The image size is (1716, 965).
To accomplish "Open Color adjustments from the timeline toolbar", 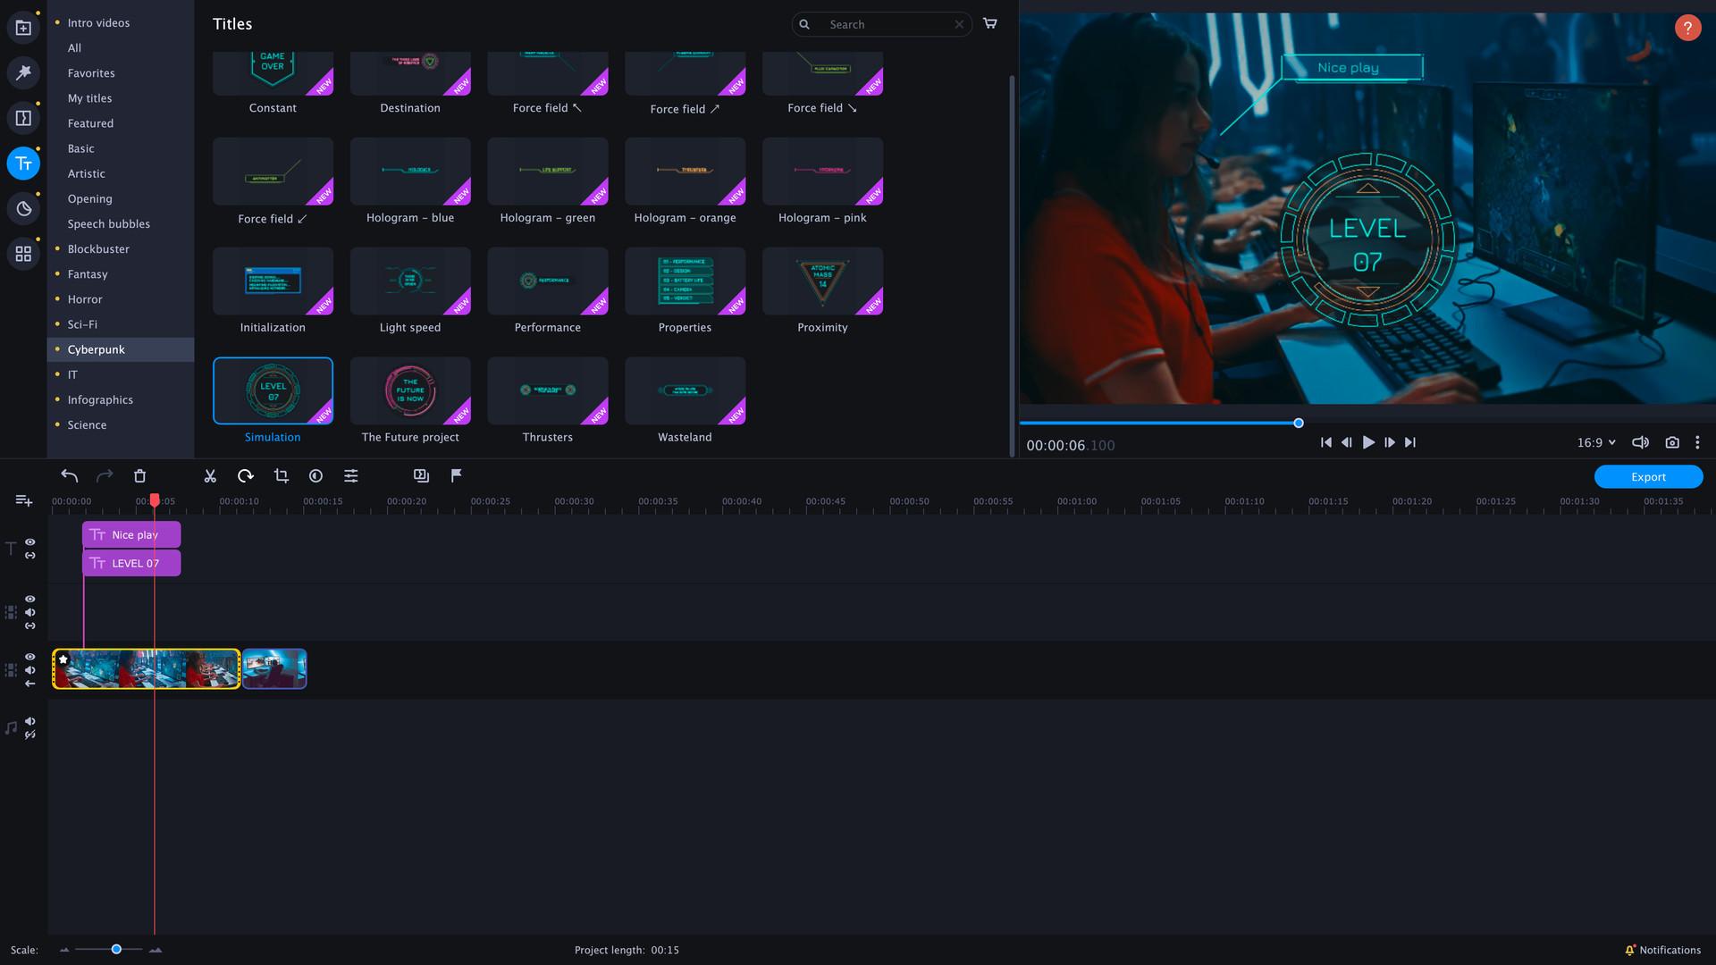I will (x=315, y=475).
